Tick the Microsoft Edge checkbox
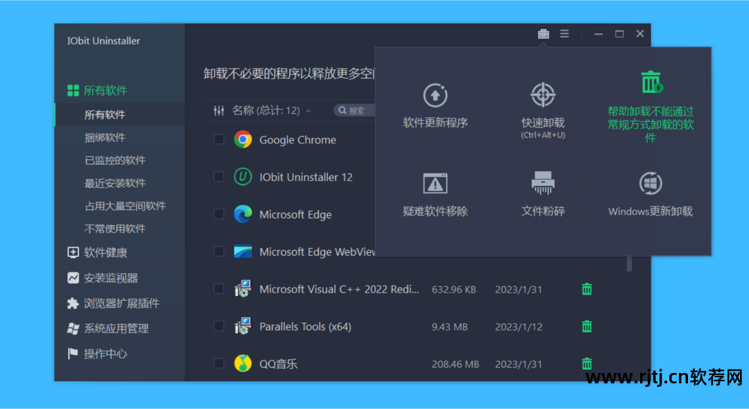 (x=218, y=214)
